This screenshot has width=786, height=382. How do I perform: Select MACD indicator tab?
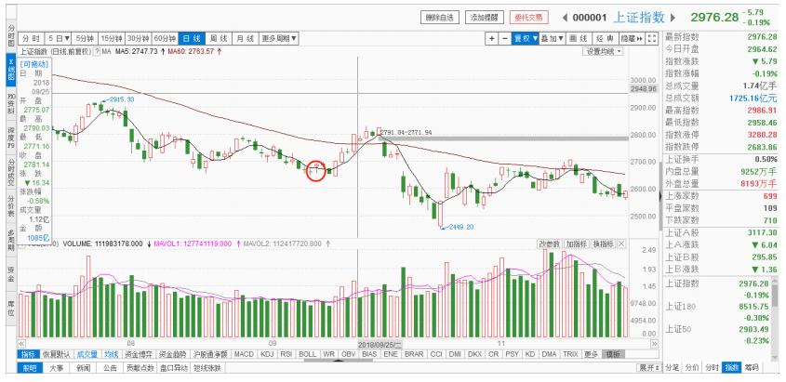(x=244, y=354)
